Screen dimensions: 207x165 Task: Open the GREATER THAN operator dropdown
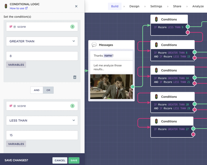[42, 41]
